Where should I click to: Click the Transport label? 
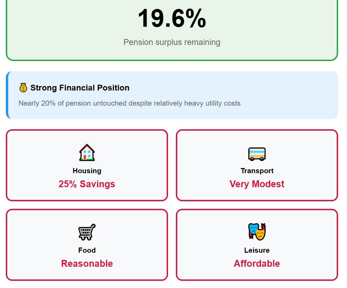257,171
